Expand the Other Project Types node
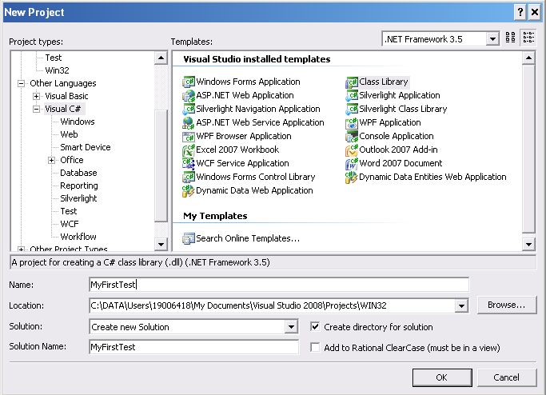This screenshot has height=395, width=546. [22, 249]
